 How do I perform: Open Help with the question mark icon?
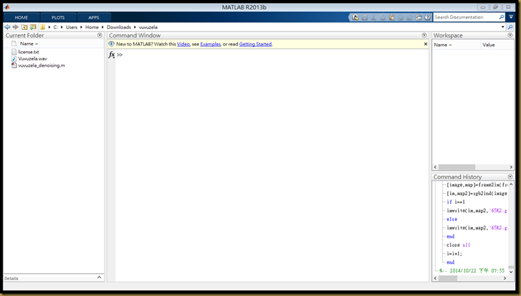coord(428,17)
